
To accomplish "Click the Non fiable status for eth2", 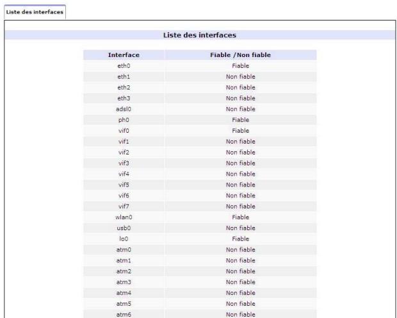I will tap(240, 87).
